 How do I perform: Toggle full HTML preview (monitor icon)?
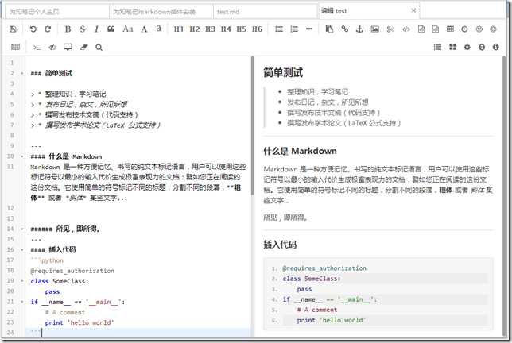[x=68, y=48]
